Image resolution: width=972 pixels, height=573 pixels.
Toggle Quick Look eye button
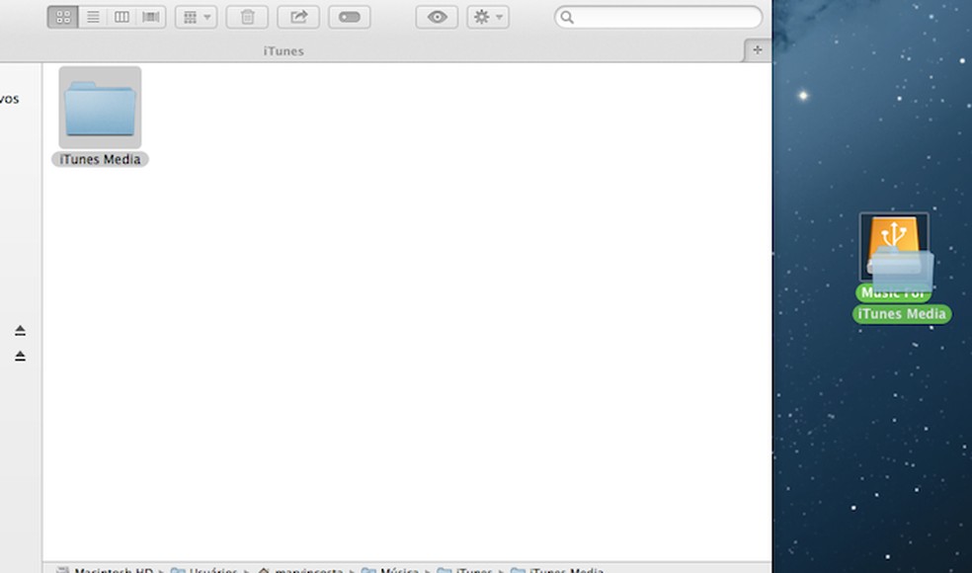(x=437, y=18)
